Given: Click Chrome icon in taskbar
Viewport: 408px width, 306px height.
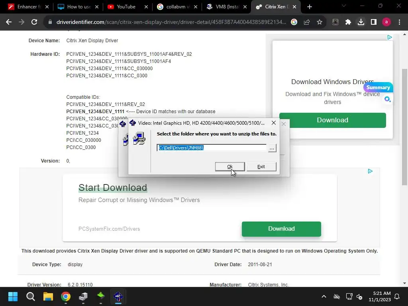Looking at the screenshot, I should (66, 296).
